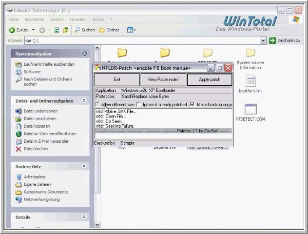Uncheck Make backup copy checkbox
The height and width of the screenshot is (234, 308).
click(x=192, y=104)
